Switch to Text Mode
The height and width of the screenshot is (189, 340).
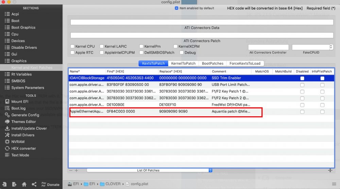pos(20,155)
